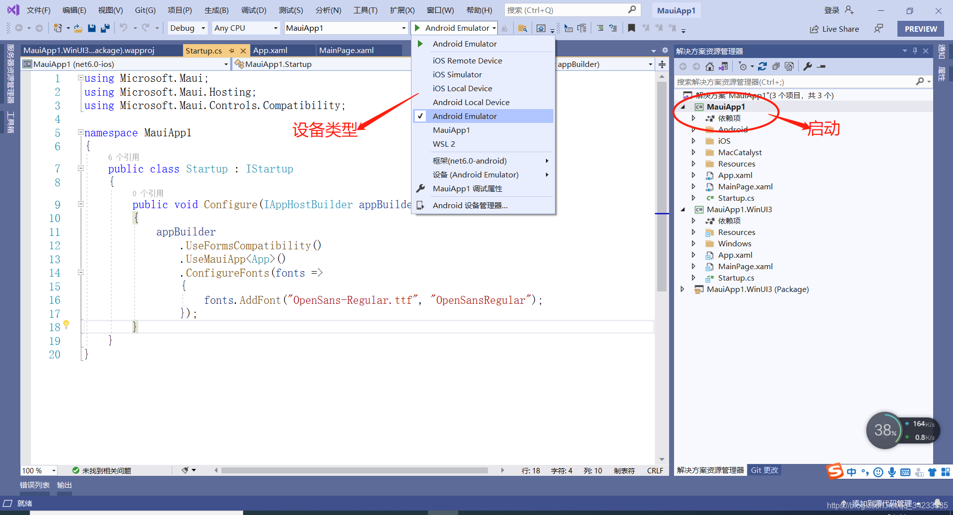Click the lightbulb quick action on line 18
The width and height of the screenshot is (953, 515).
point(66,325)
